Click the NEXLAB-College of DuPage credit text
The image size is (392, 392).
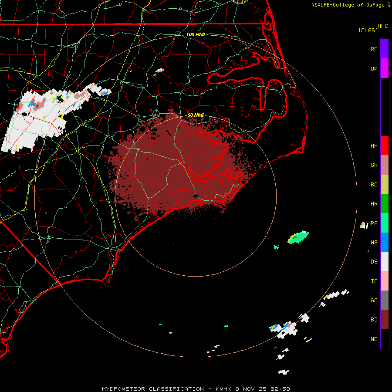pyautogui.click(x=348, y=5)
